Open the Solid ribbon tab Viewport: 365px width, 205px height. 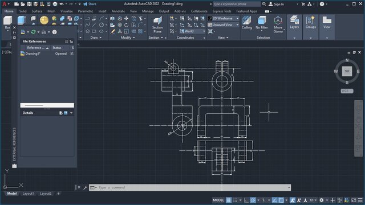pos(23,11)
